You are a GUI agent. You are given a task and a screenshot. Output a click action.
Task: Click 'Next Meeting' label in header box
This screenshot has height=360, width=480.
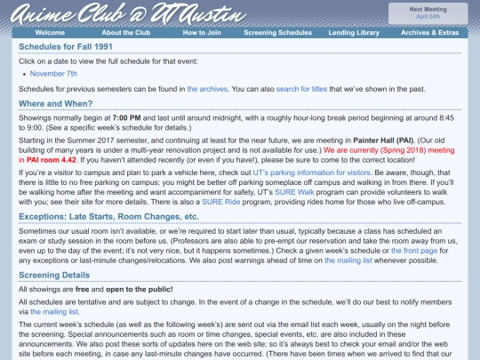click(428, 10)
